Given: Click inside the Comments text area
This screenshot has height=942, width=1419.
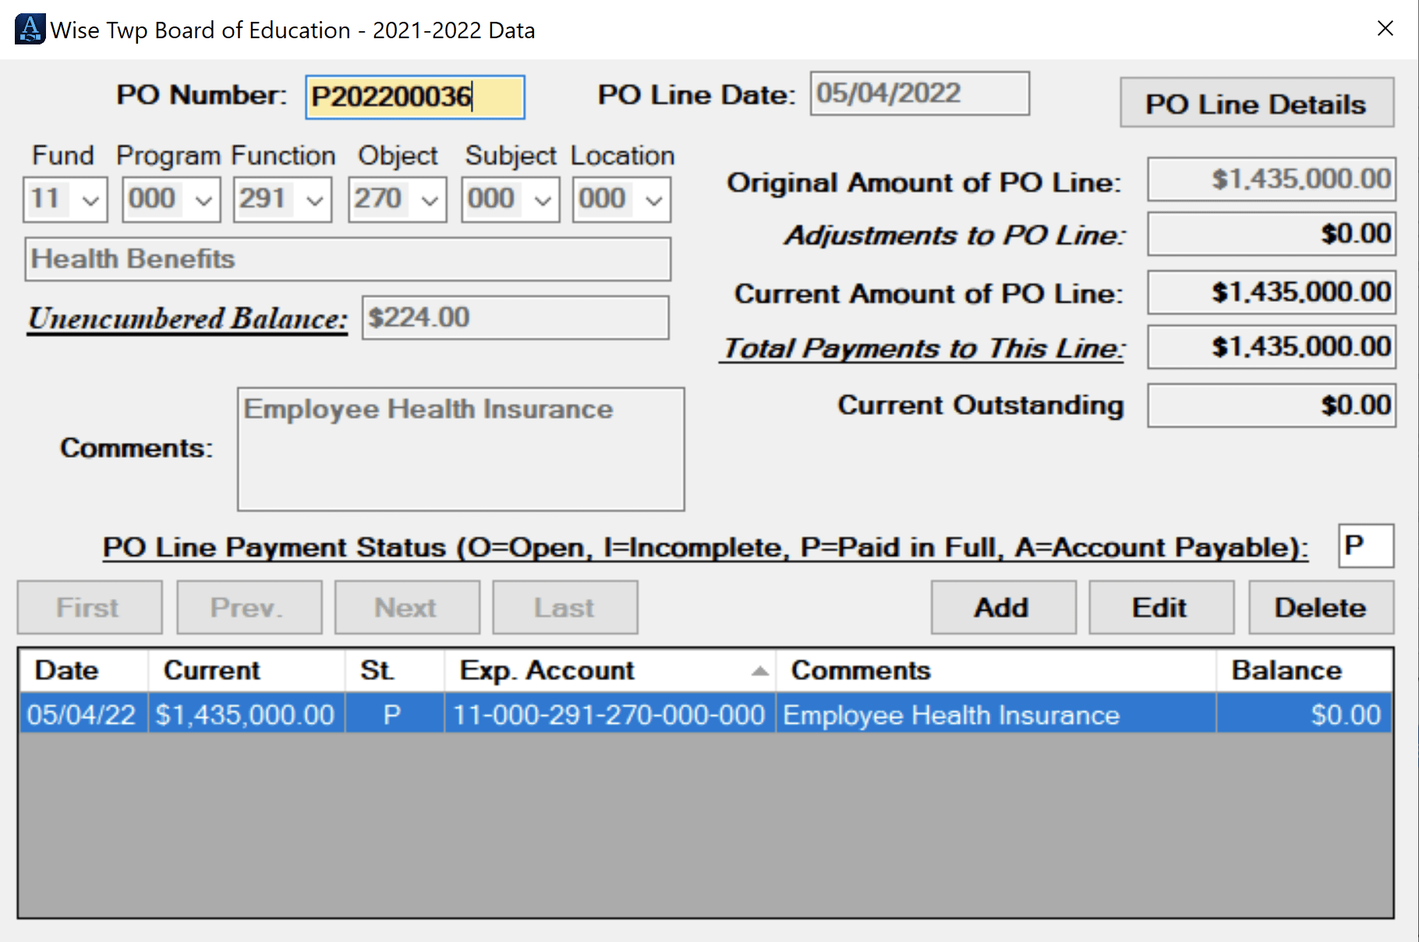Looking at the screenshot, I should (x=459, y=448).
